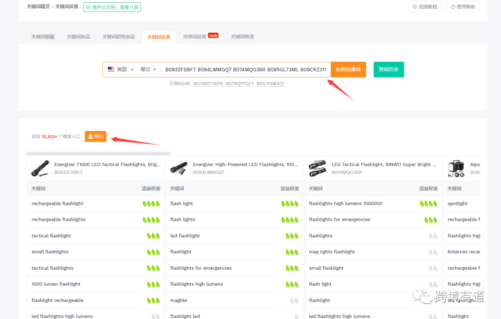The width and height of the screenshot is (501, 319).
Task: Switch to the 关键词趋势选品 tab
Action: point(118,37)
